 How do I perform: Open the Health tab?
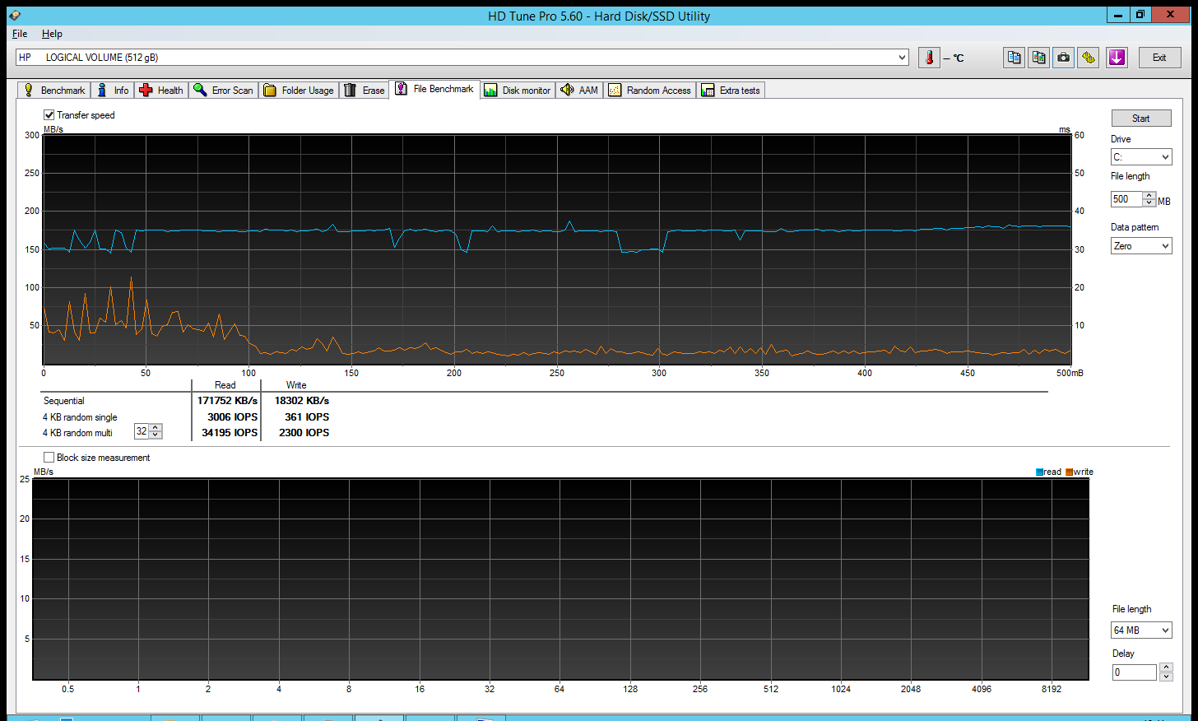click(161, 91)
